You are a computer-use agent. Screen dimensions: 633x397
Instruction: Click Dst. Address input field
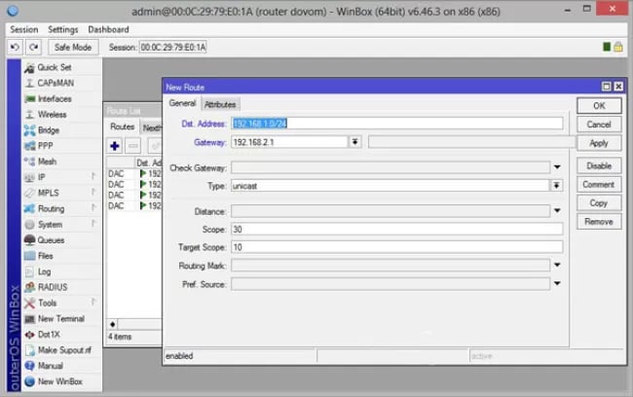point(397,124)
